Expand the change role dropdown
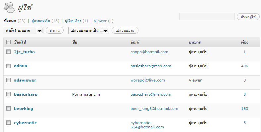 pyautogui.click(x=89, y=30)
